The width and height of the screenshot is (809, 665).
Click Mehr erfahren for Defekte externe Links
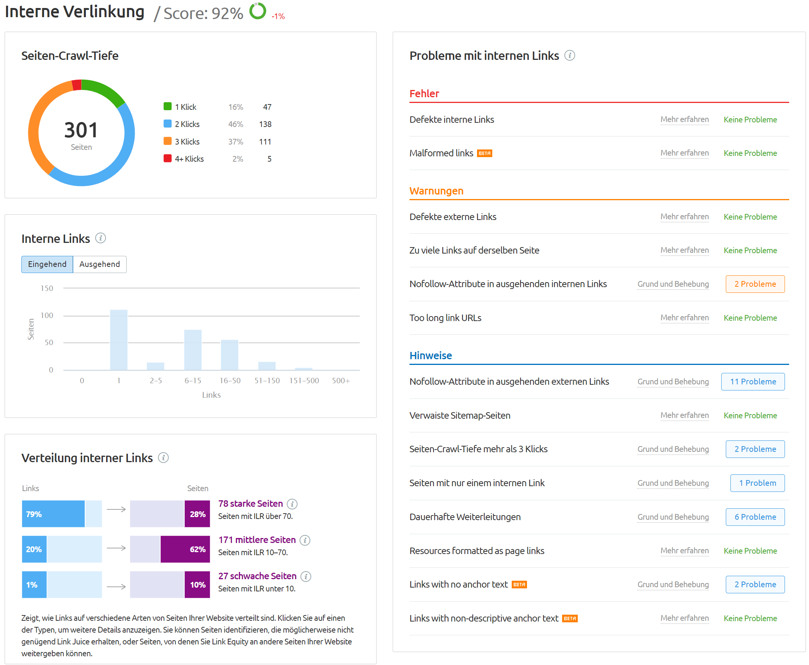(x=684, y=217)
